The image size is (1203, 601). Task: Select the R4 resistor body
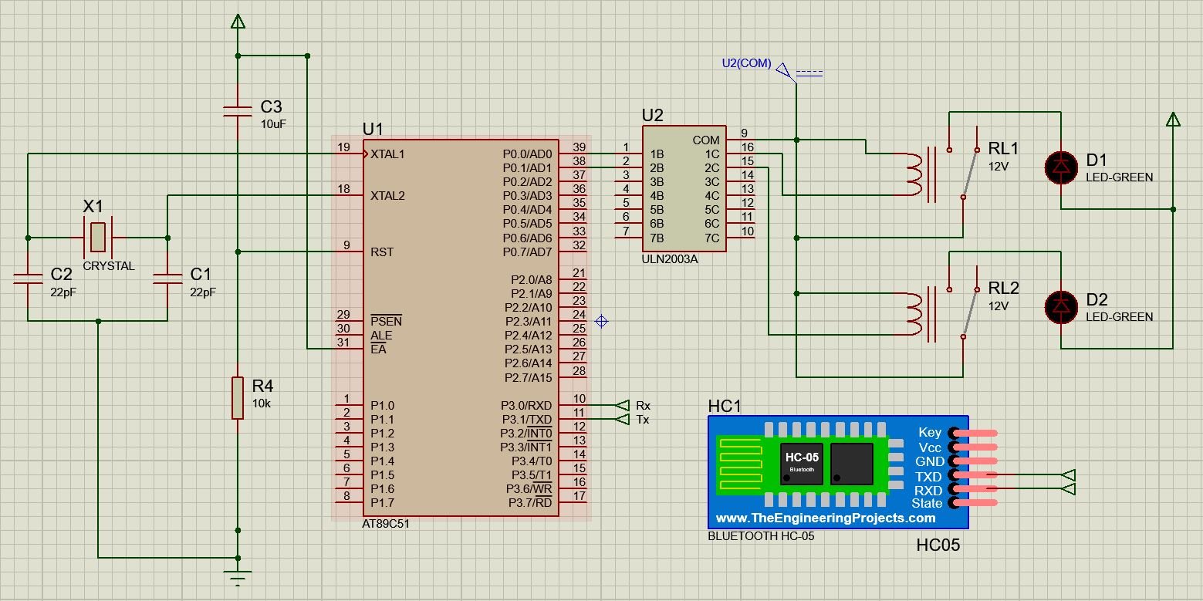[238, 398]
